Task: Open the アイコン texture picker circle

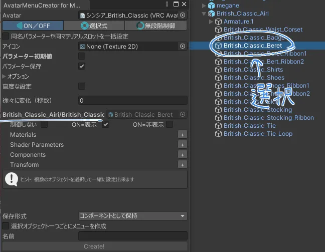Action: point(183,46)
